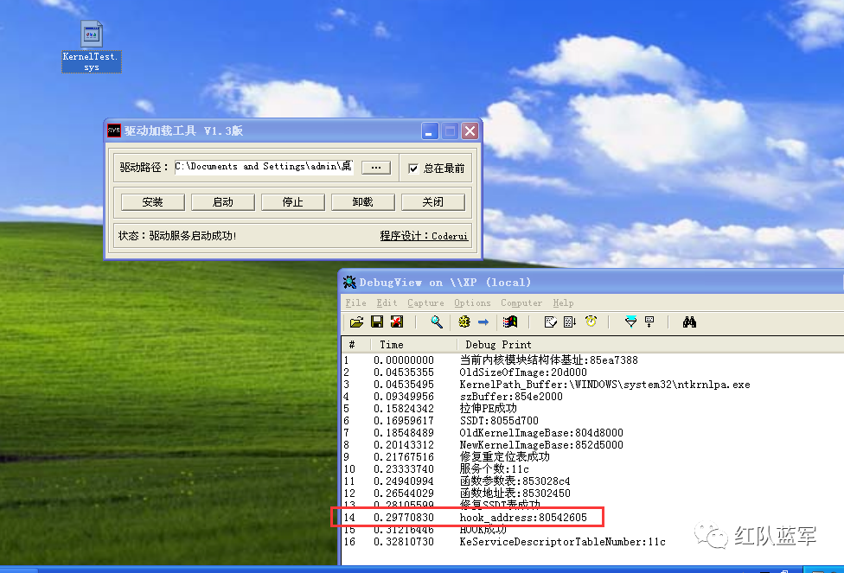Click the 卸载 unload button
The width and height of the screenshot is (844, 573).
pyautogui.click(x=363, y=201)
